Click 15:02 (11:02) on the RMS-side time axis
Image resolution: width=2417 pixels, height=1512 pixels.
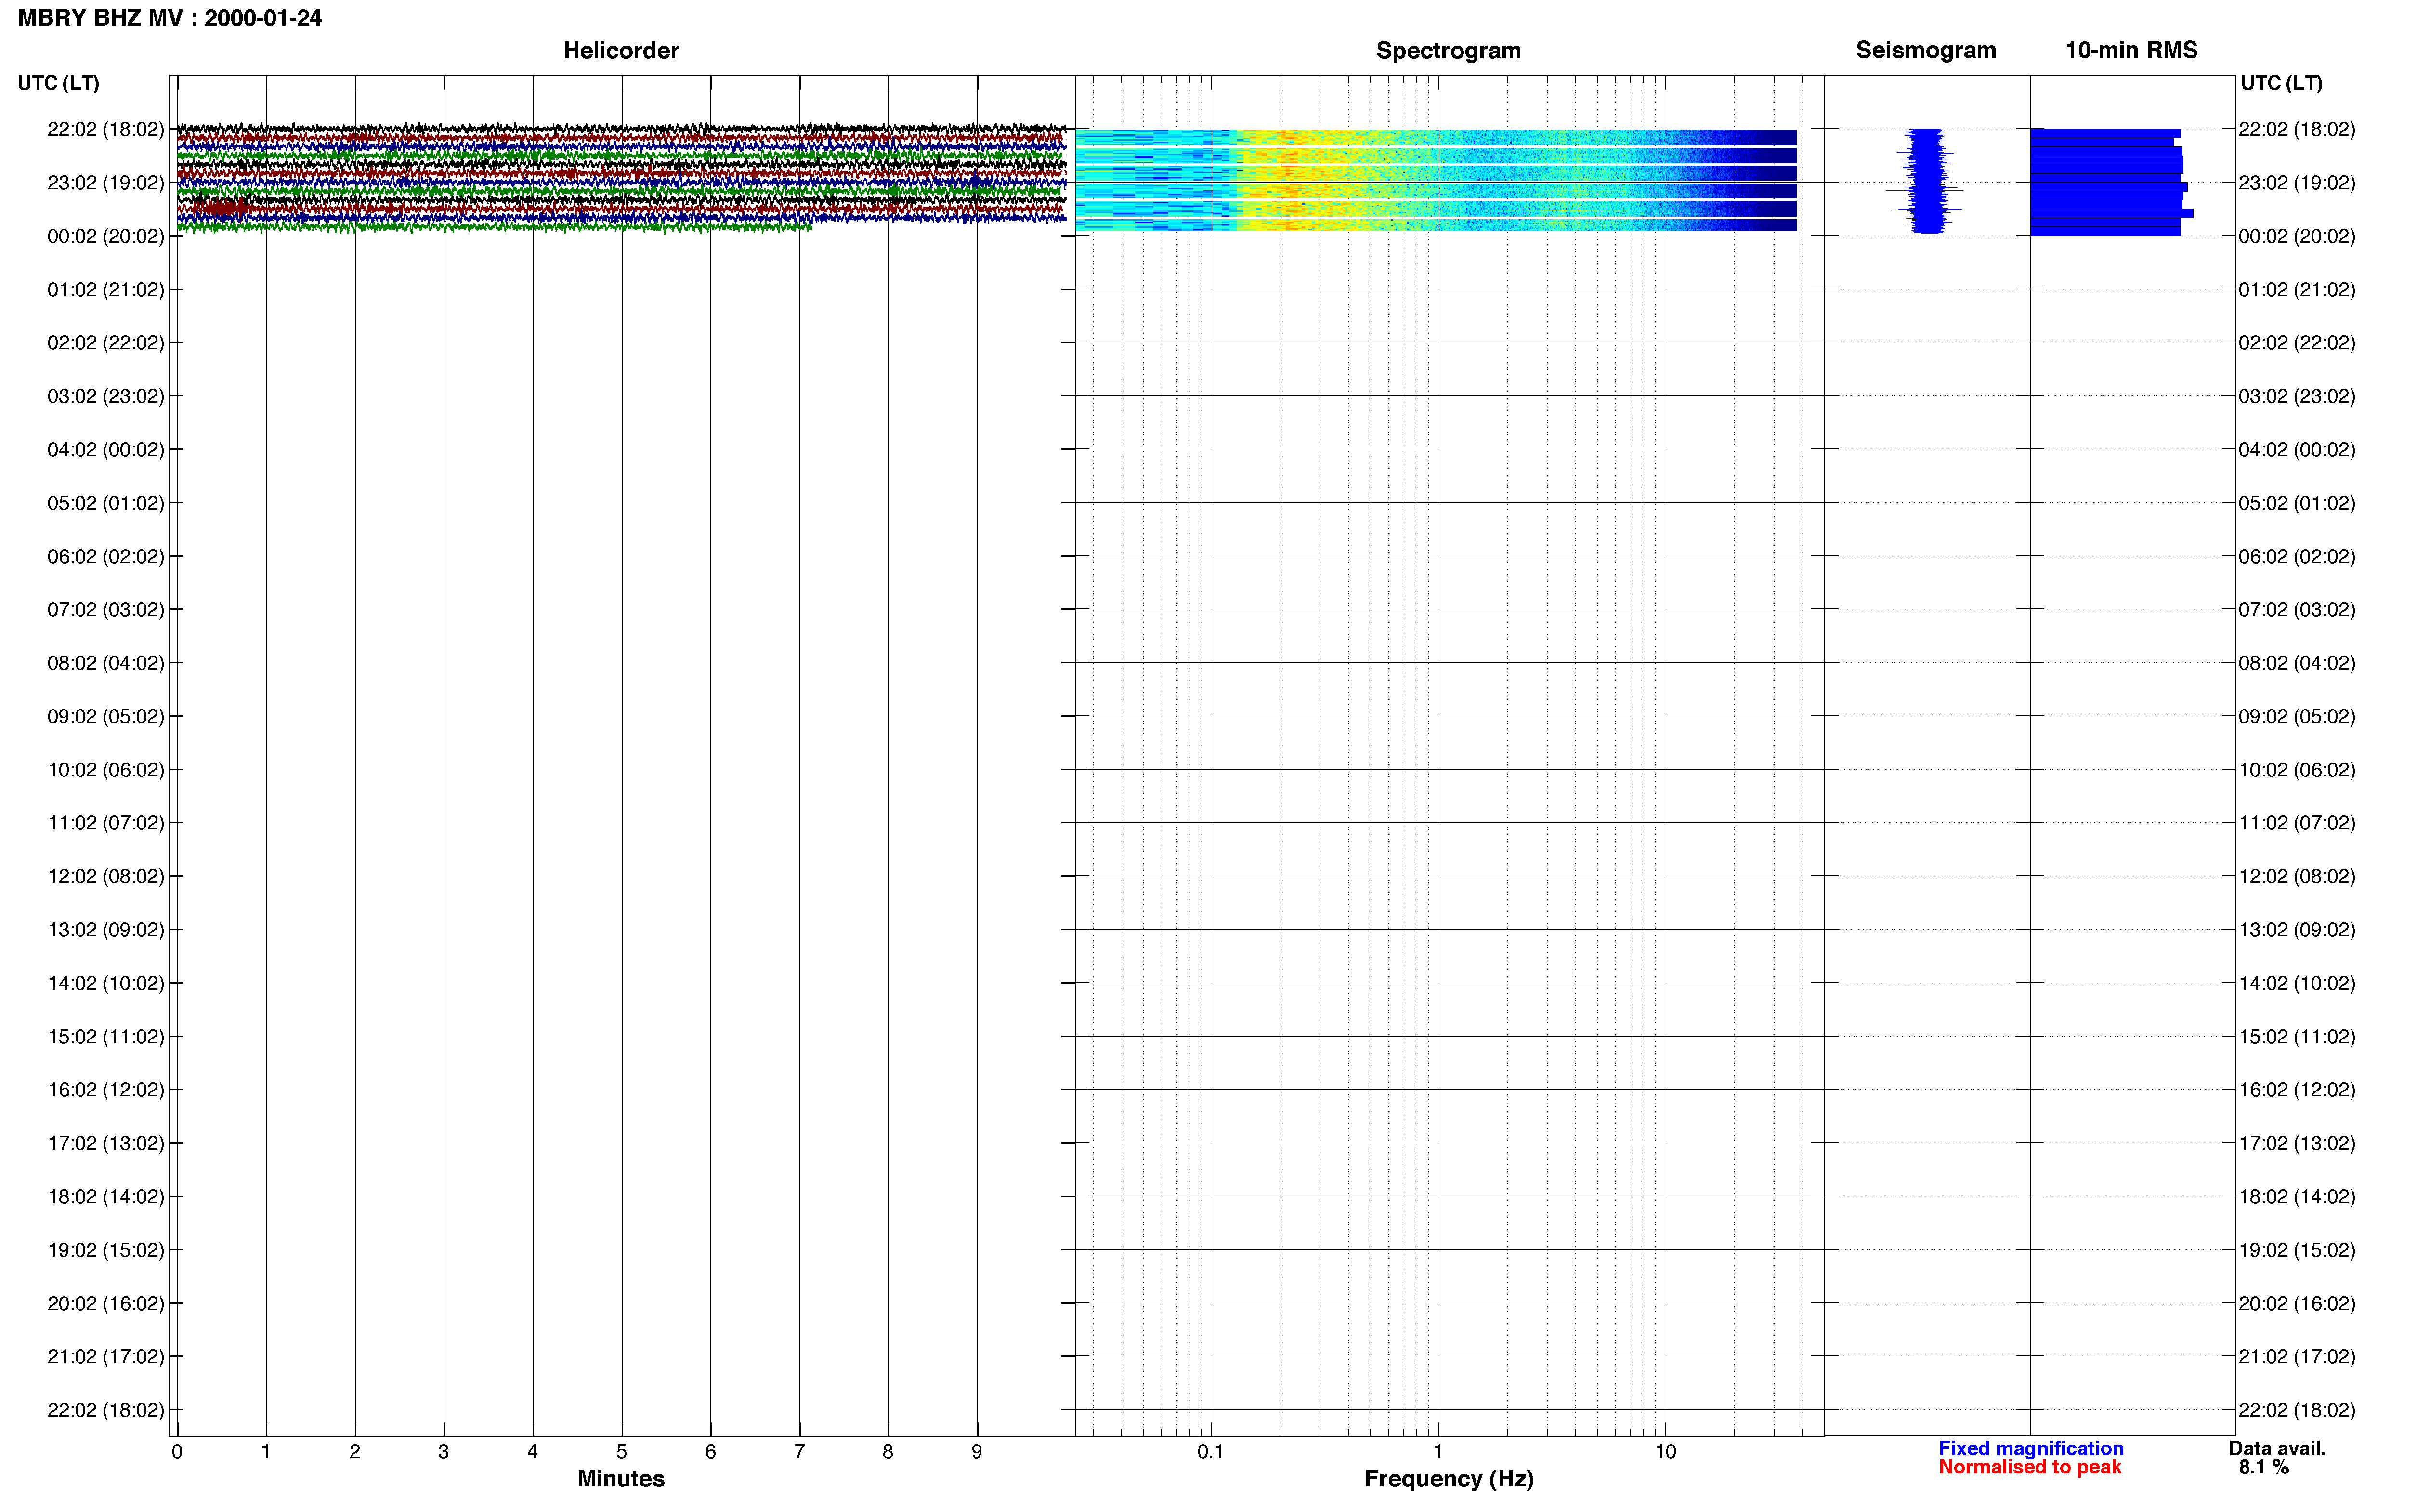pyautogui.click(x=2297, y=1036)
